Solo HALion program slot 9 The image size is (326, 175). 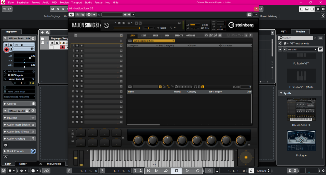(81, 86)
